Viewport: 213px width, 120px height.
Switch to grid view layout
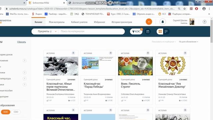tap(160, 31)
